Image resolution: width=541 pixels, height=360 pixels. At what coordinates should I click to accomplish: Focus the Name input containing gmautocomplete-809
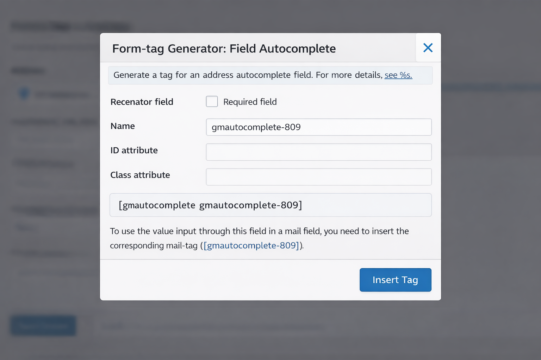tap(318, 127)
